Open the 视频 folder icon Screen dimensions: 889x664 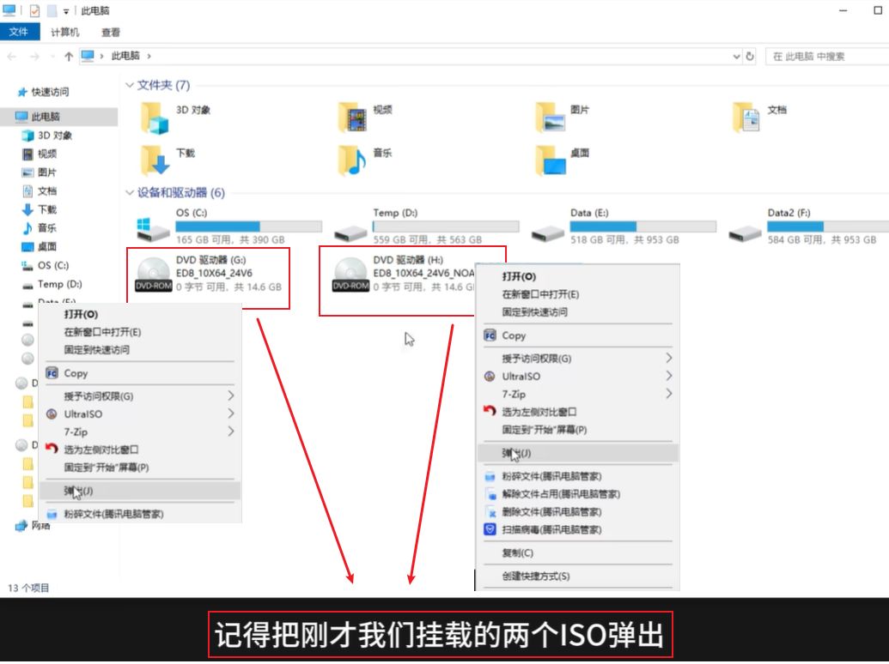(352, 117)
